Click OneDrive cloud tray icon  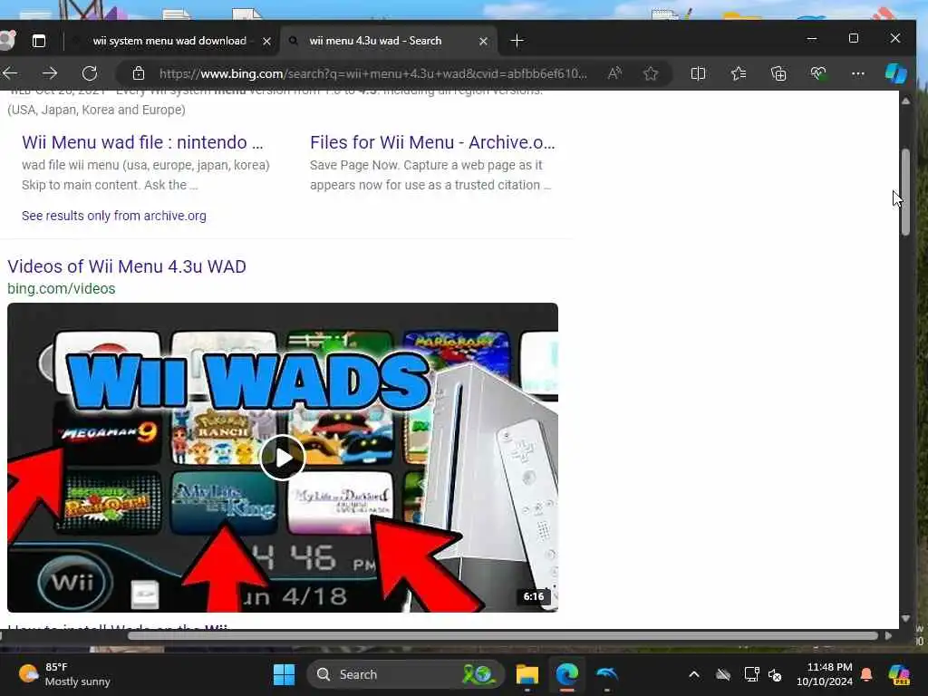[x=723, y=674]
